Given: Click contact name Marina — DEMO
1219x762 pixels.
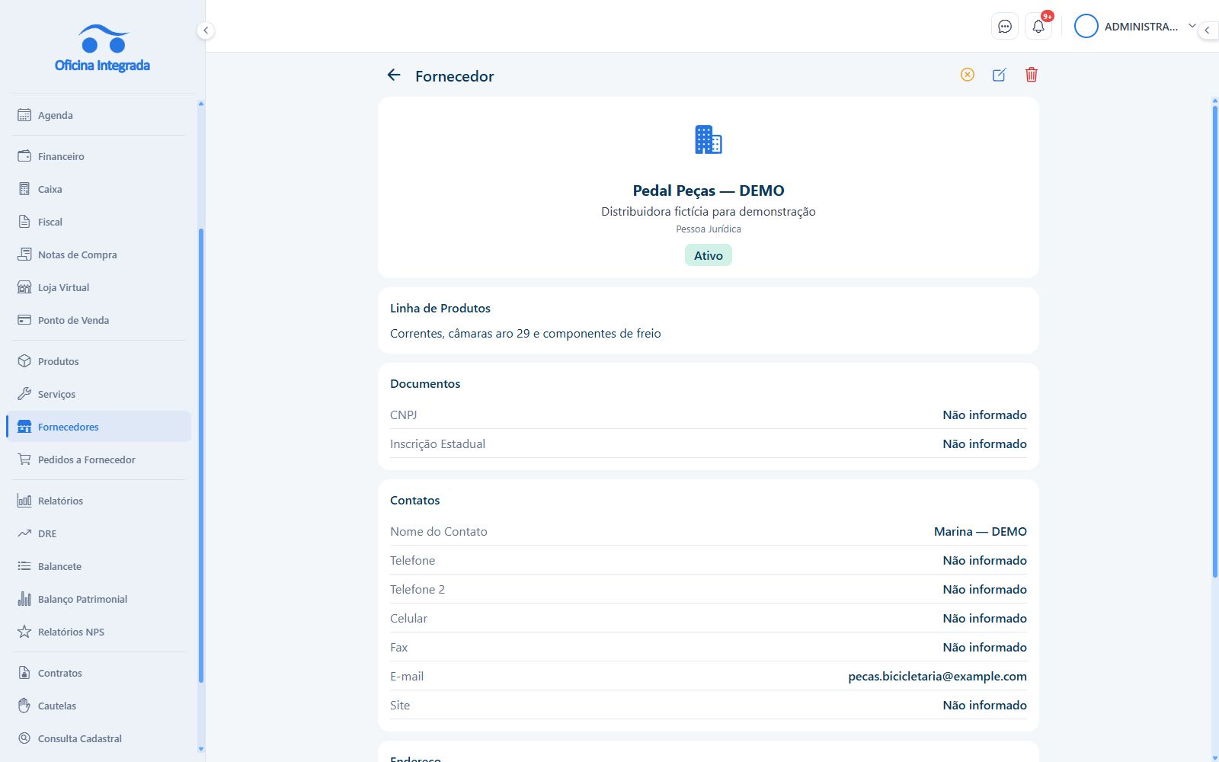Looking at the screenshot, I should [x=981, y=531].
